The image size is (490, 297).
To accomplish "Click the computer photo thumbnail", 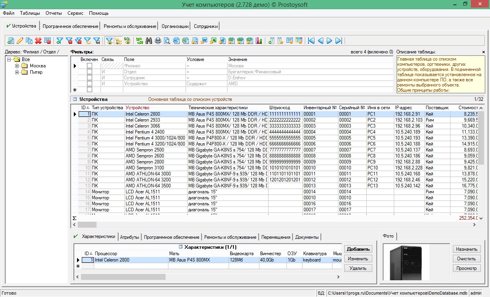I will [x=406, y=262].
